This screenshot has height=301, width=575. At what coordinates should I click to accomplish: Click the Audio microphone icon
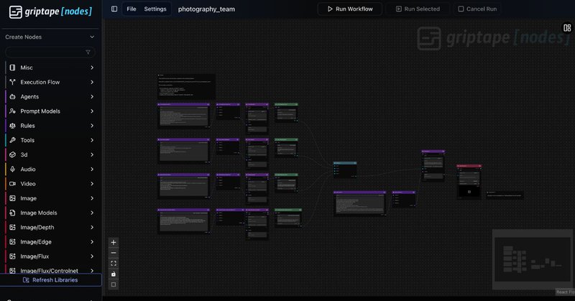click(x=12, y=170)
